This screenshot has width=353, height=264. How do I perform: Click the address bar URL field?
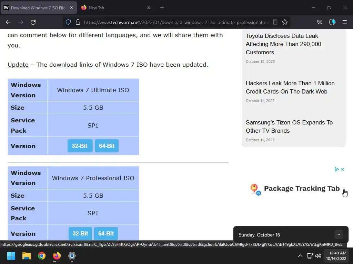[176, 22]
